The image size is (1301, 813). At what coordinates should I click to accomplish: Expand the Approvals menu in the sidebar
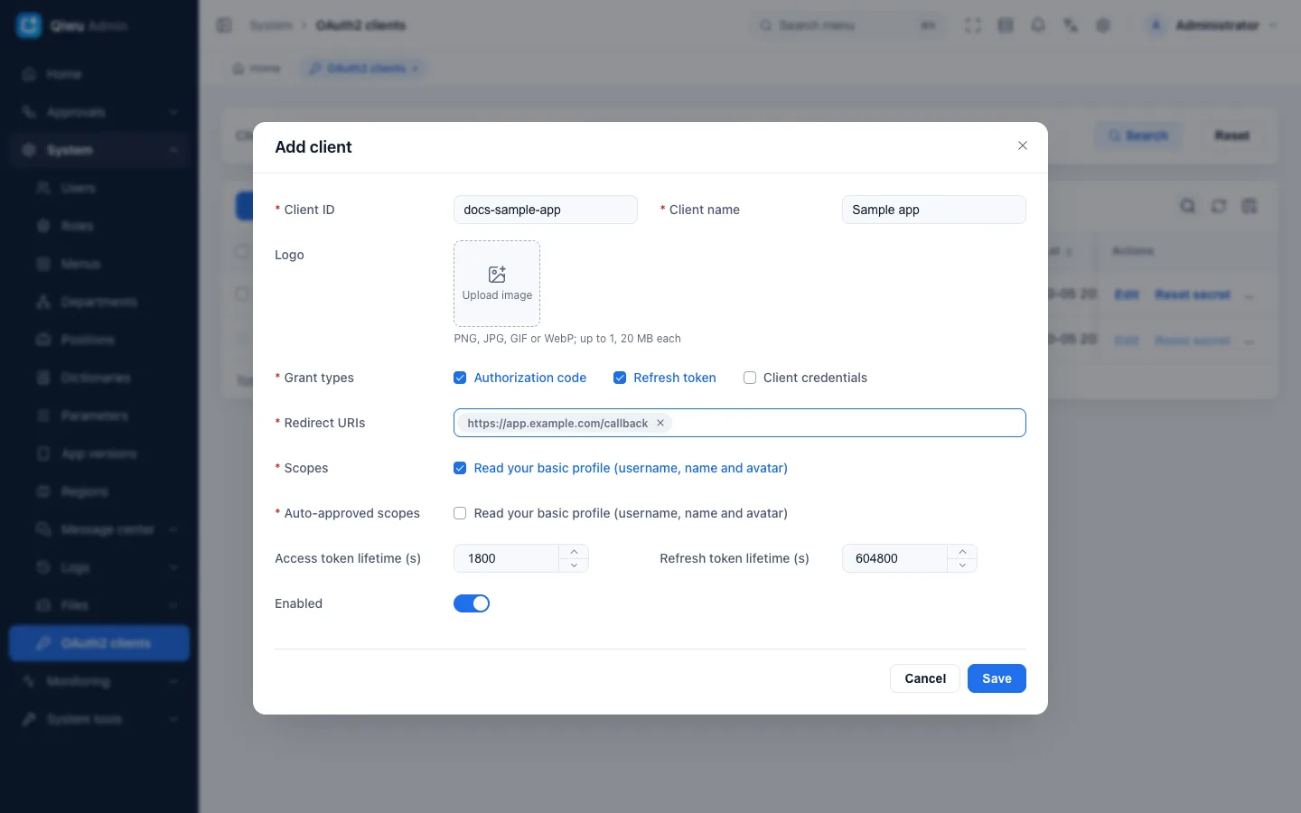pos(99,112)
